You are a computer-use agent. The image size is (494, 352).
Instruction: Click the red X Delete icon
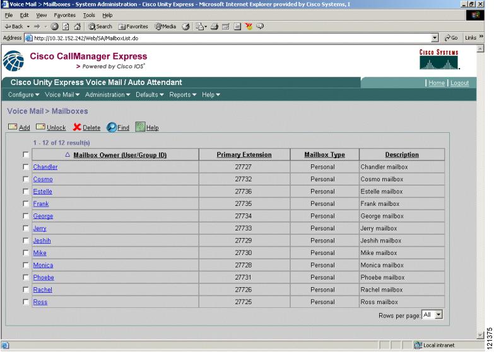pos(77,127)
